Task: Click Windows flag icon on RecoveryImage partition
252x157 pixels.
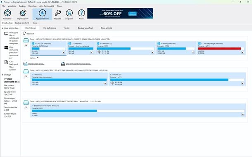Action: tap(199, 43)
